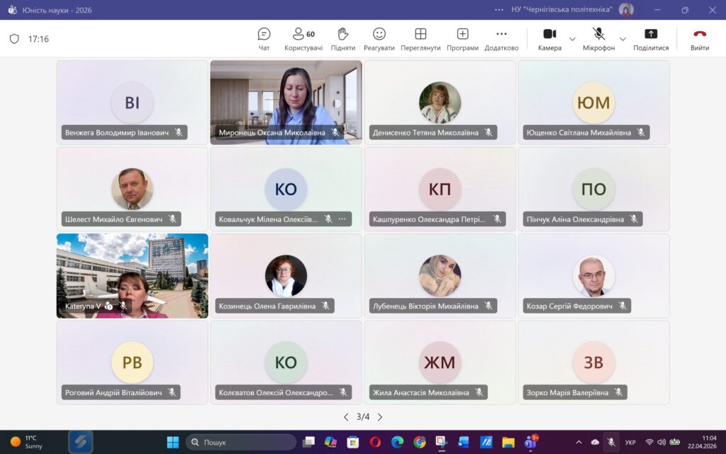Expand the camera options dropdown arrow
Viewport: 726px width, 454px height.
(x=572, y=39)
